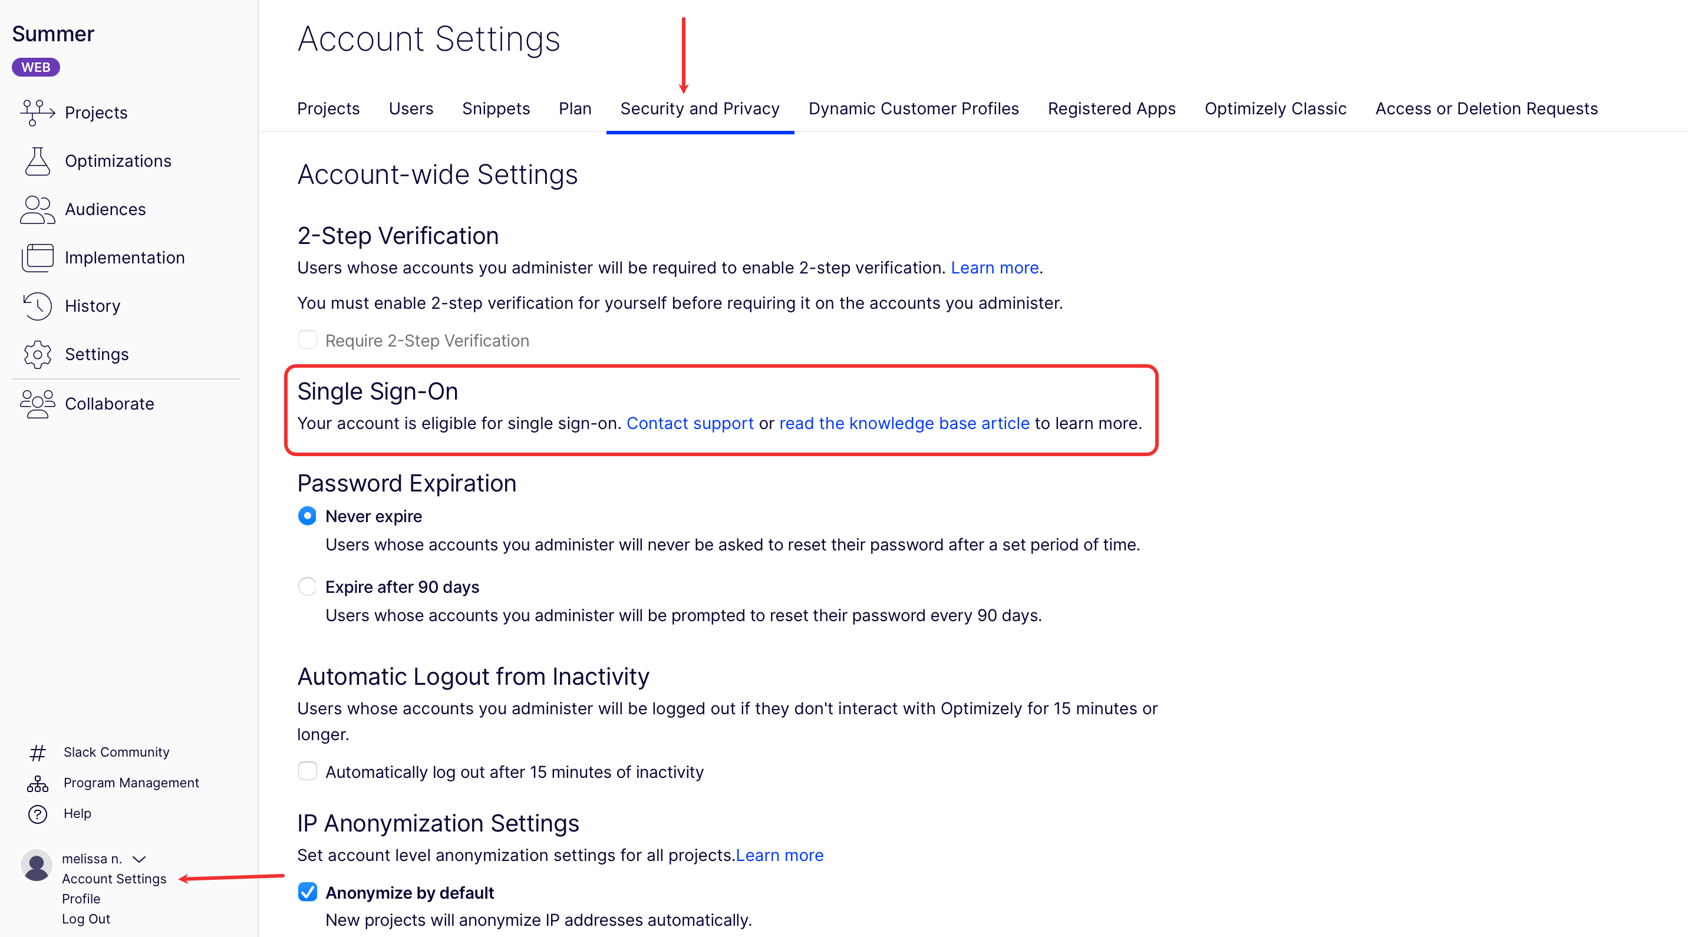Enable automatic log out after inactivity
This screenshot has height=937, width=1688.
click(306, 771)
